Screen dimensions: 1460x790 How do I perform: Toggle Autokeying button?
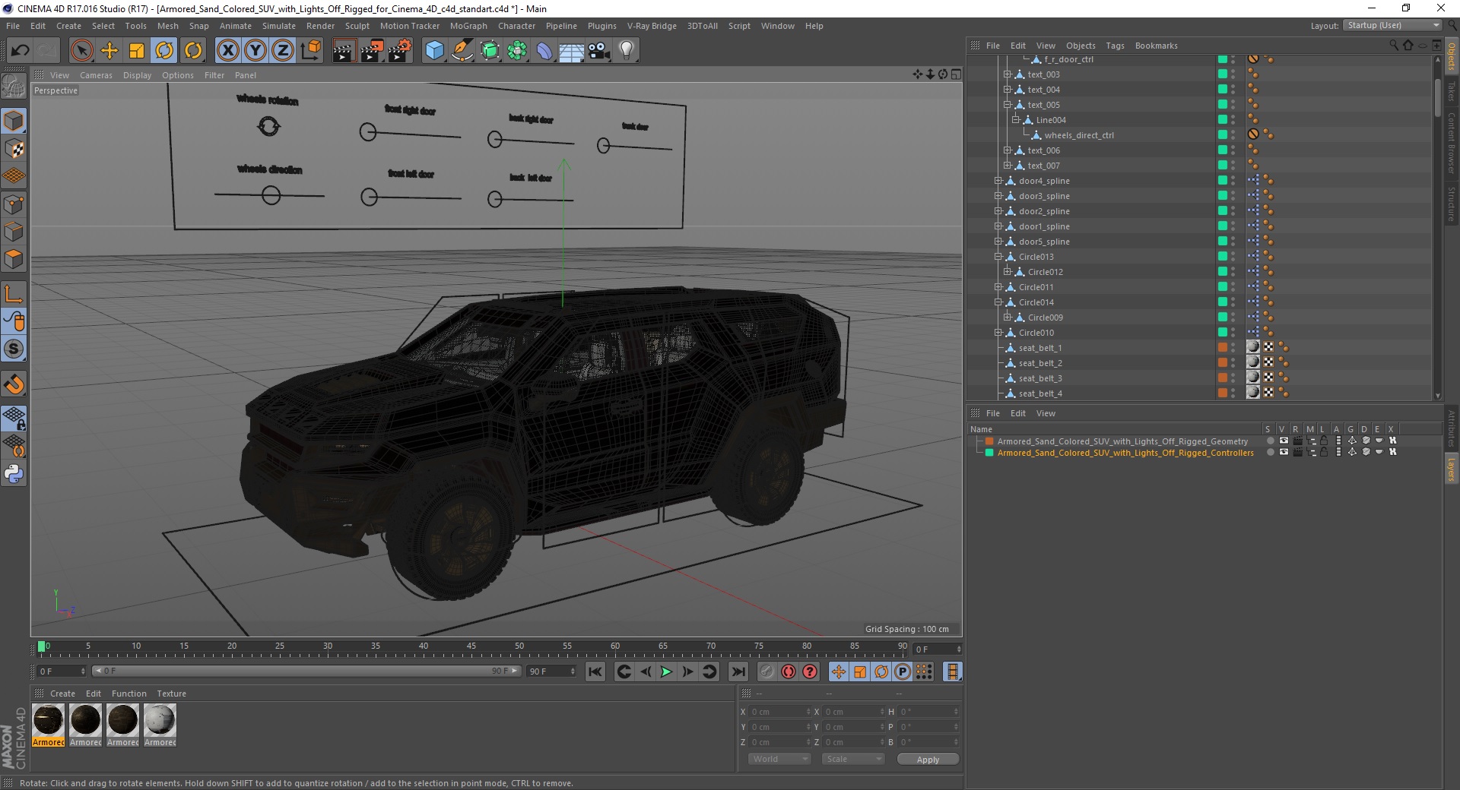789,671
